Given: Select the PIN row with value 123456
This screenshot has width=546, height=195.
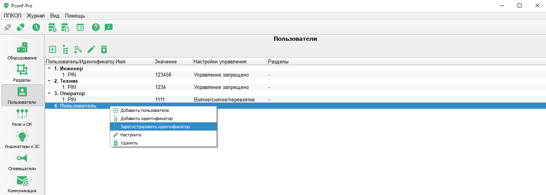Looking at the screenshot, I should (x=295, y=75).
